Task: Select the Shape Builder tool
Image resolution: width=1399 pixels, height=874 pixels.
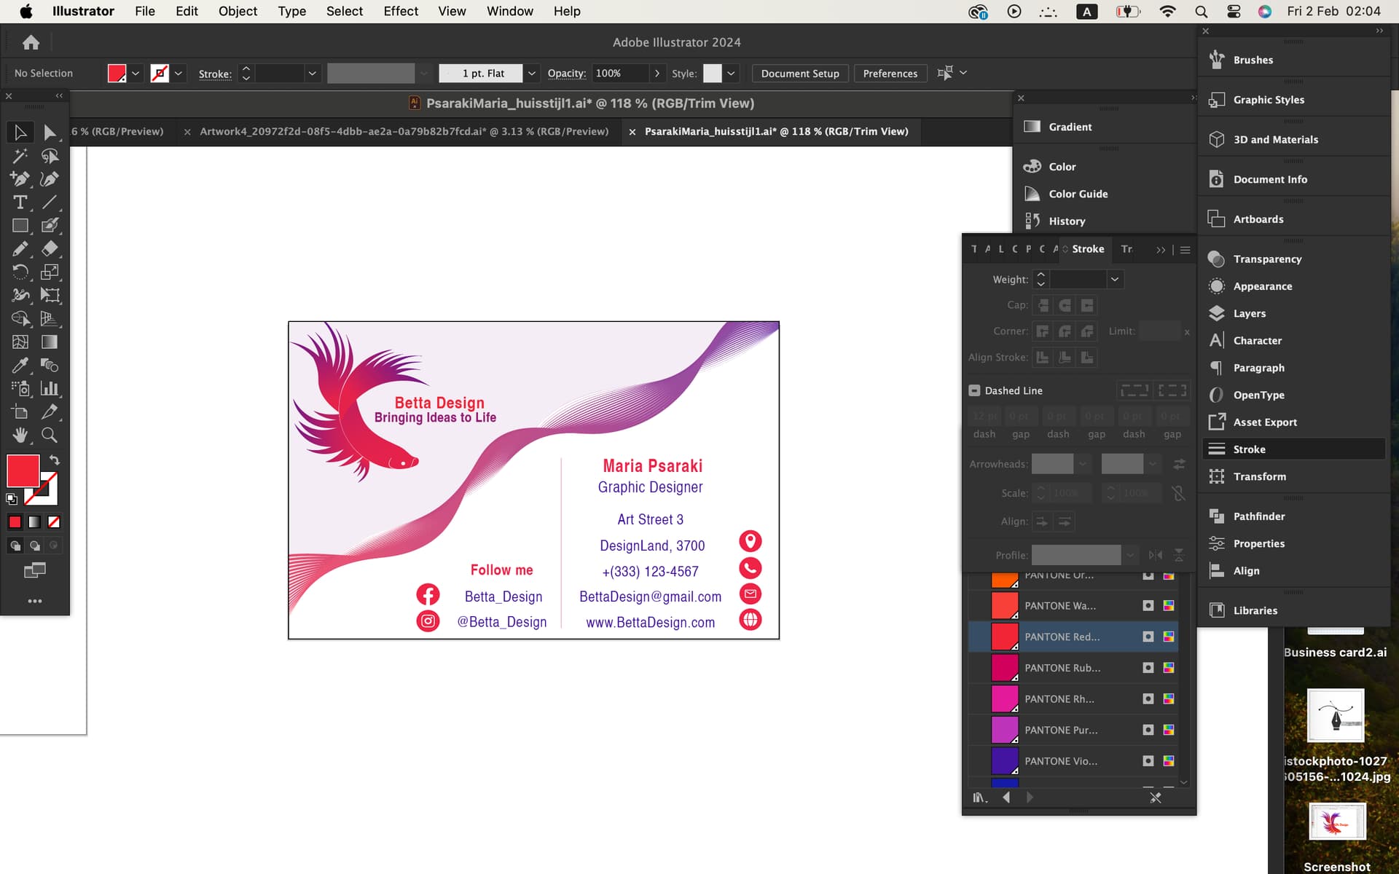Action: click(x=20, y=319)
